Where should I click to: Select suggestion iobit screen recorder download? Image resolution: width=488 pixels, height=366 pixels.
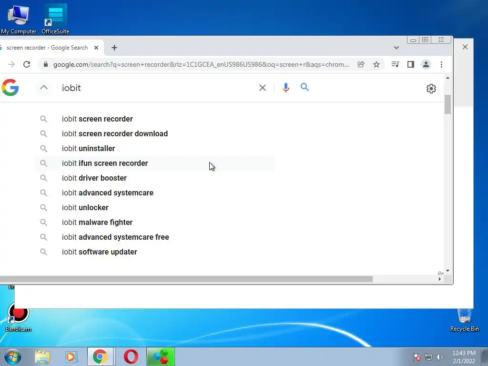click(155, 133)
